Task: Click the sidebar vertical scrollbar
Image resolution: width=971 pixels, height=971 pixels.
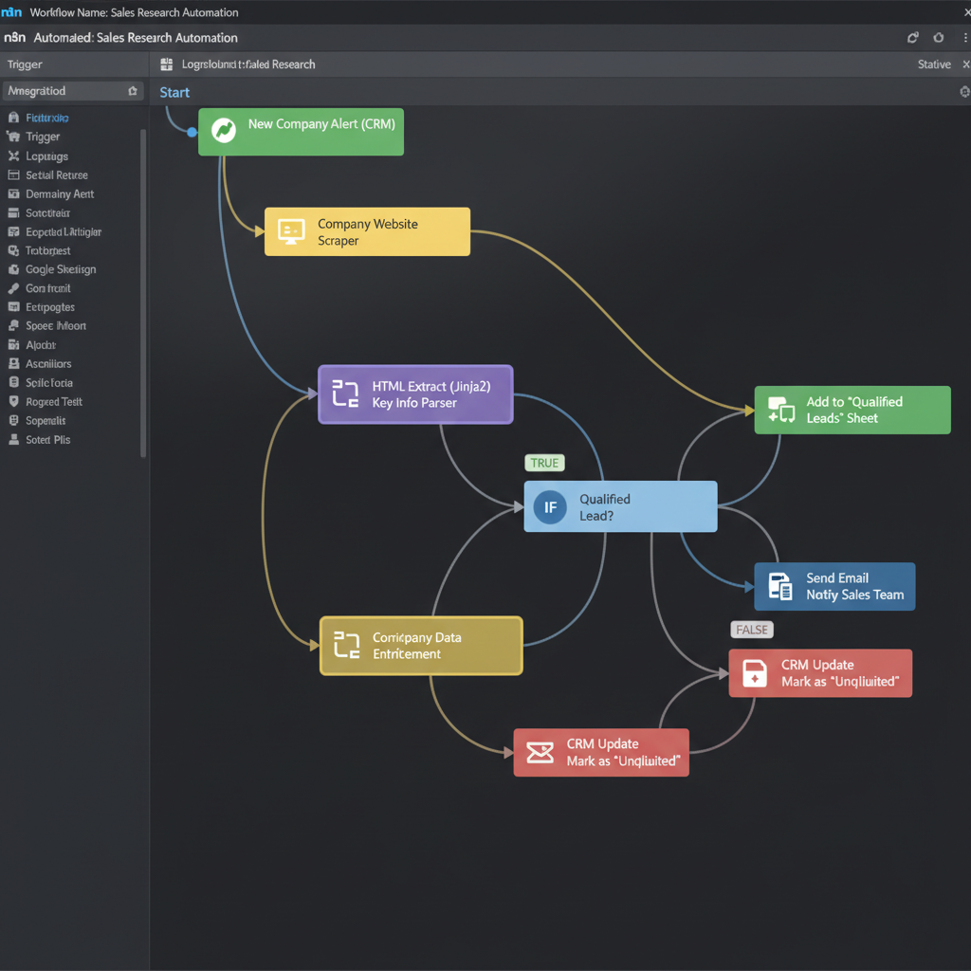Action: [143, 293]
